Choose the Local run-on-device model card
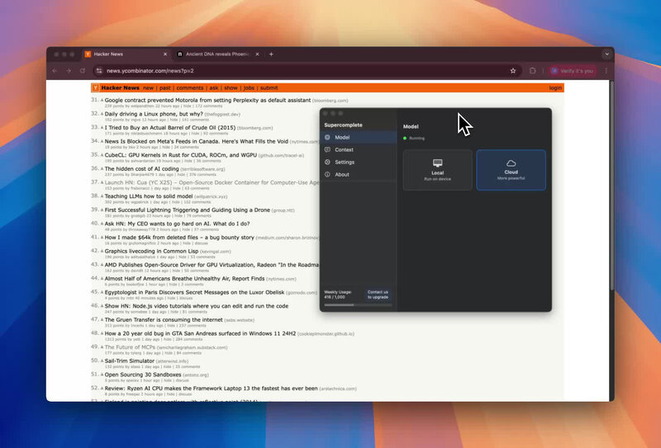 438,170
